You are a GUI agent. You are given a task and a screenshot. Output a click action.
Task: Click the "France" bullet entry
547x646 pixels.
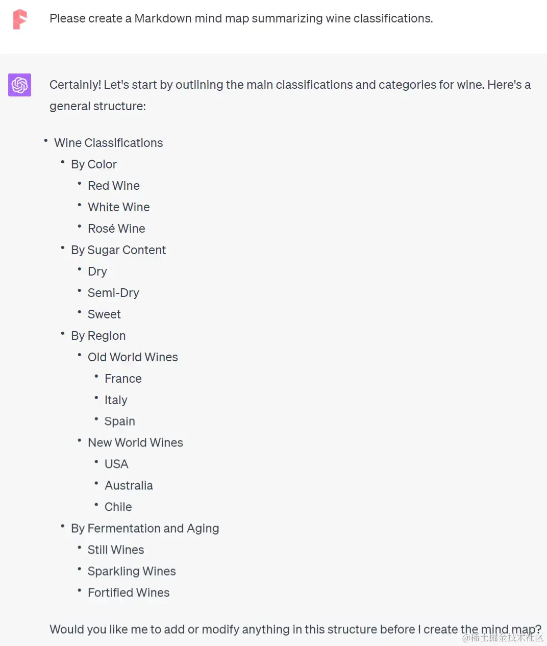click(x=123, y=379)
